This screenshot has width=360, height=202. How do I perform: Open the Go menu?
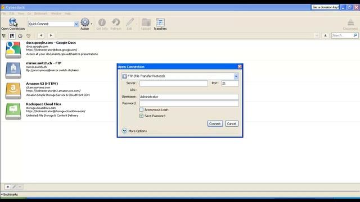click(29, 13)
